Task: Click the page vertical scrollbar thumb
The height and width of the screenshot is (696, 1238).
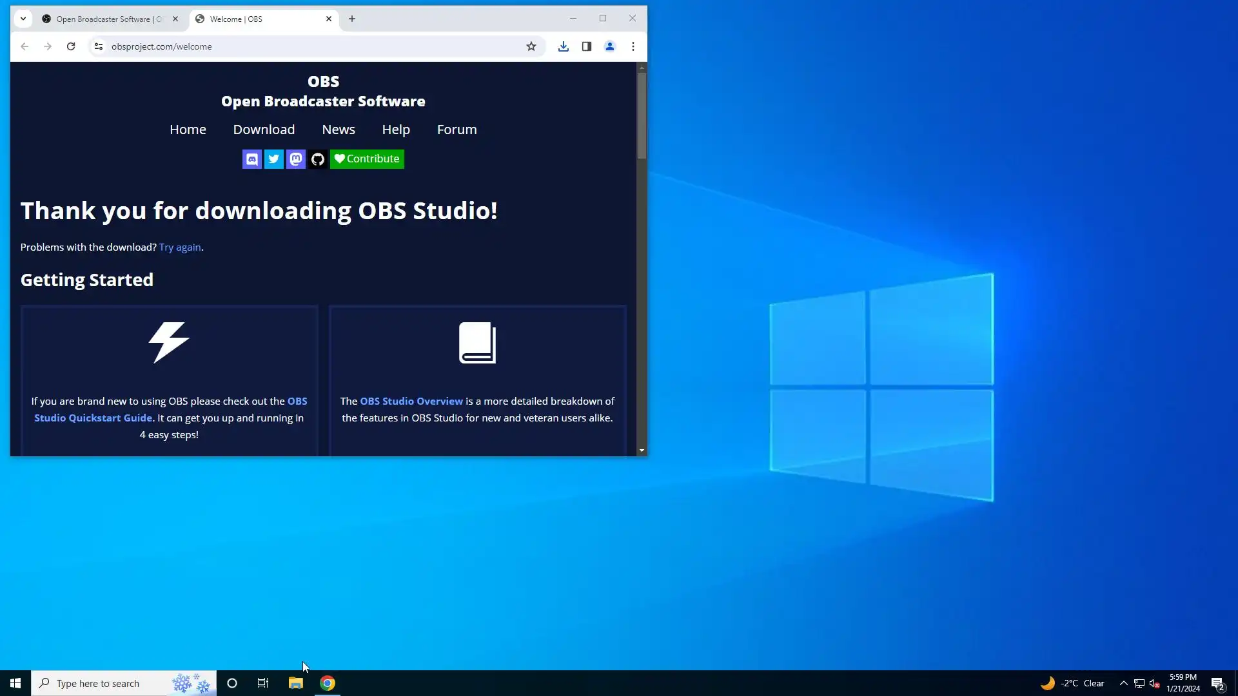Action: 642,116
